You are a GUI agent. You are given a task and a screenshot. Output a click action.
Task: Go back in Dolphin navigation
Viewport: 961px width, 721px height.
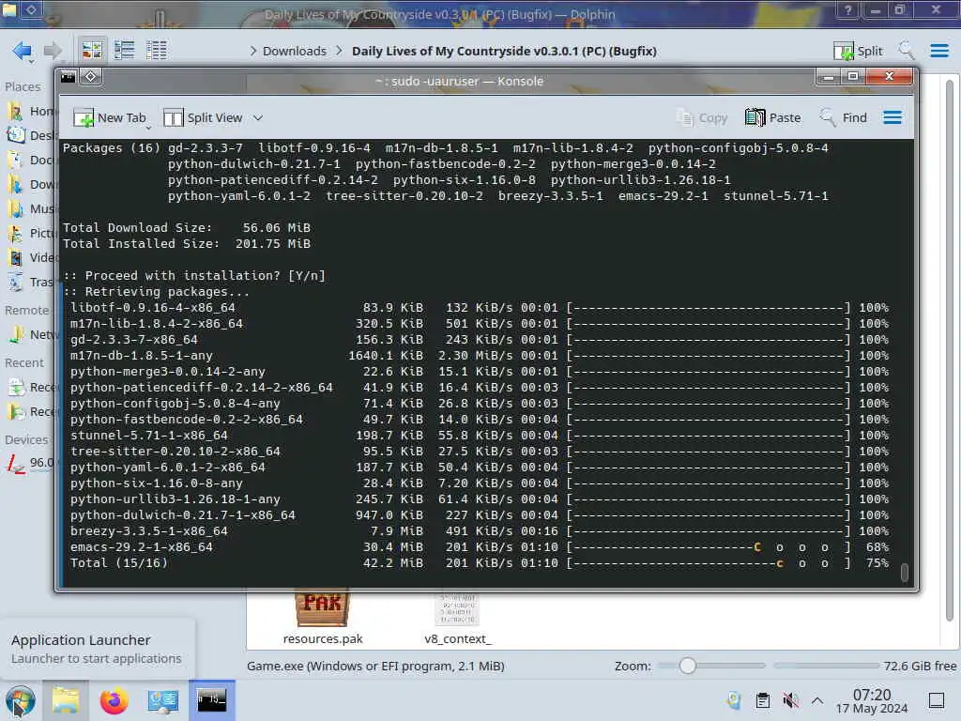pos(23,51)
